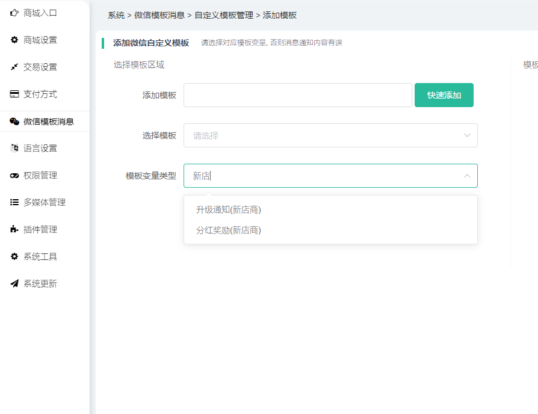Viewport: 538px width, 414px height.
Task: Click 系统 in the breadcrumb path
Action: coord(116,15)
